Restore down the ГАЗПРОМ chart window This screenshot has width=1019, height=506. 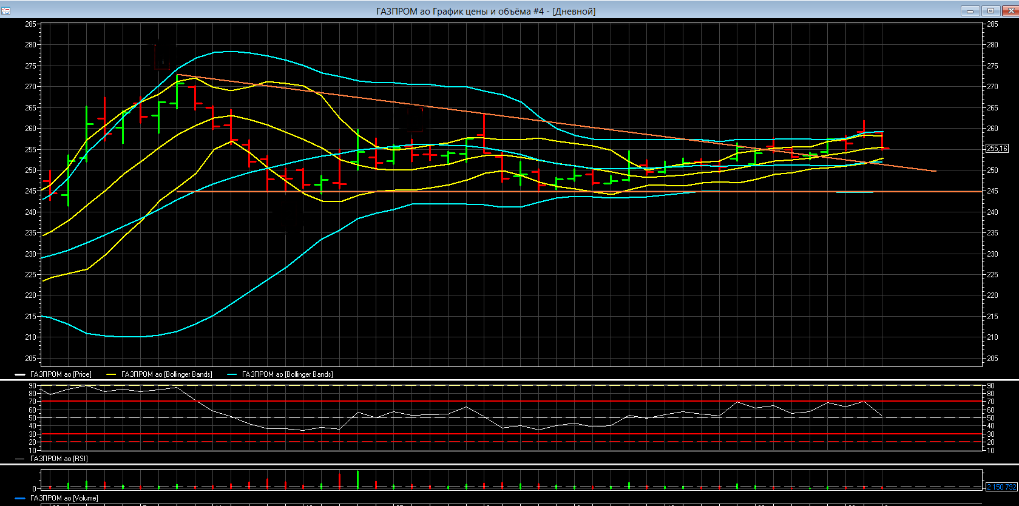[990, 11]
